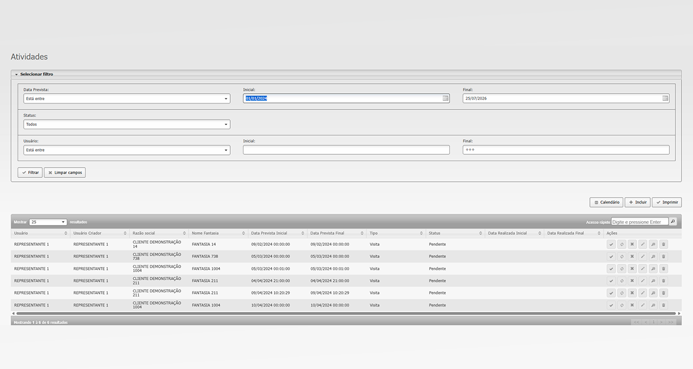Open the Data Prevista condition dropdown
Viewport: 693px width, 369px height.
(127, 99)
